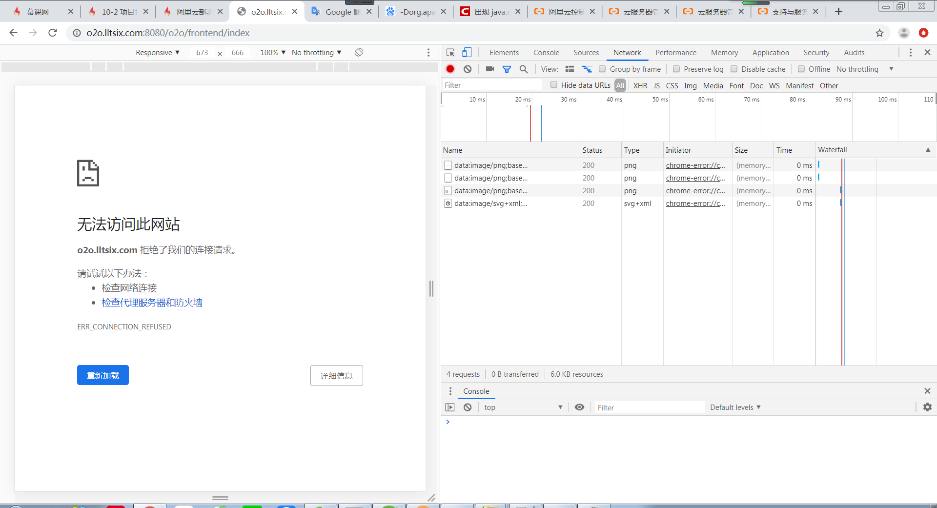Toggle the Offline checkbox
This screenshot has width=937, height=508.
801,69
